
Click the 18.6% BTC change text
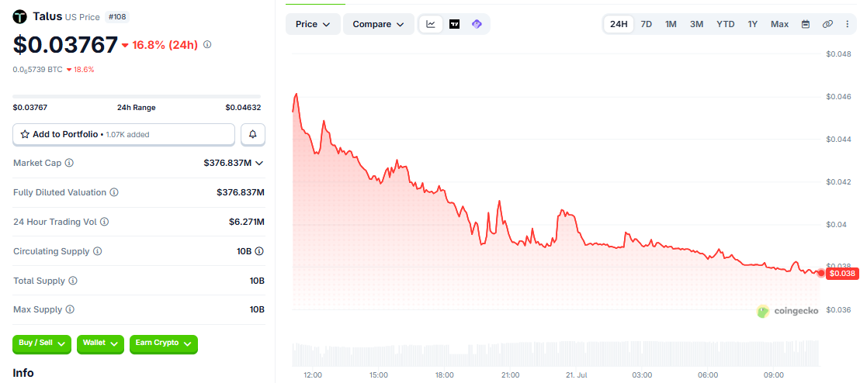point(84,70)
